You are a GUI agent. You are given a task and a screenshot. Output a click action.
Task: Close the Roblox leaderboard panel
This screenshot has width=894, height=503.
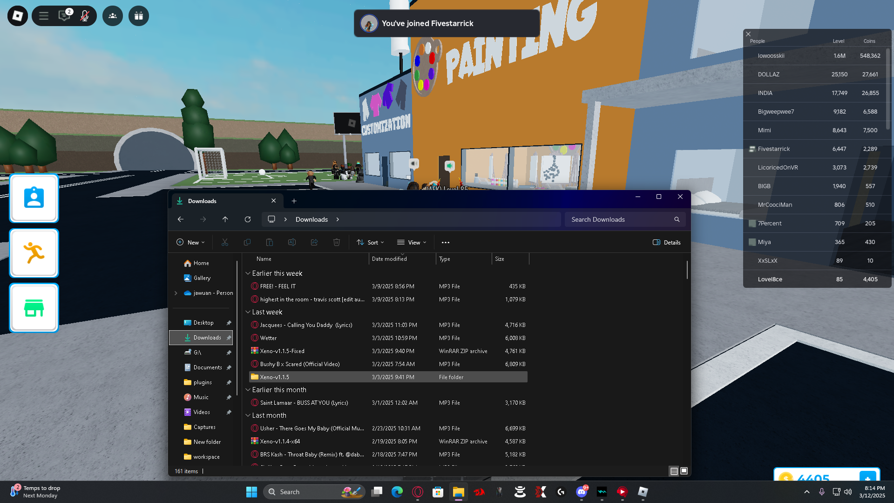[x=748, y=34]
